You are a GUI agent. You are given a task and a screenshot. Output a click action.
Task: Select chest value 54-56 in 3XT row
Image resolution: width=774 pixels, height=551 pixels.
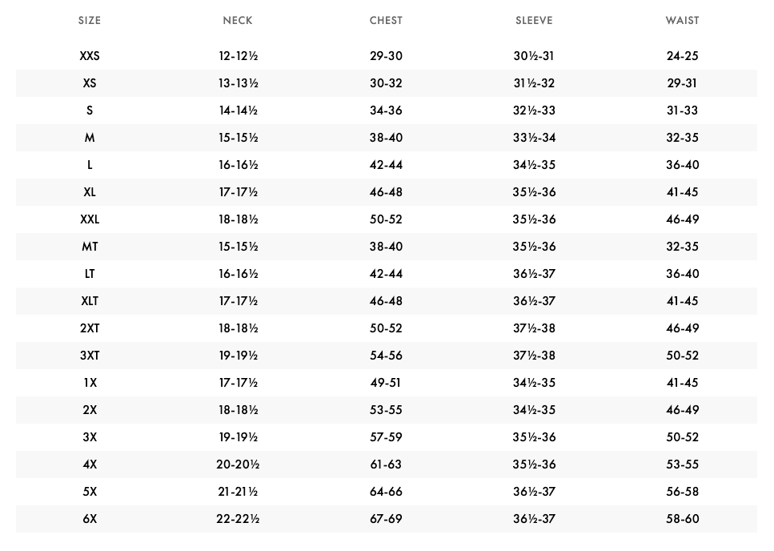(x=386, y=356)
